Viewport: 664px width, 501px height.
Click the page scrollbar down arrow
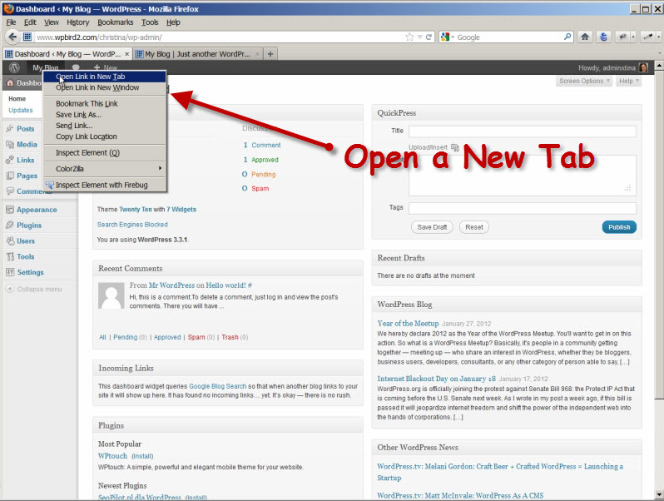click(659, 494)
